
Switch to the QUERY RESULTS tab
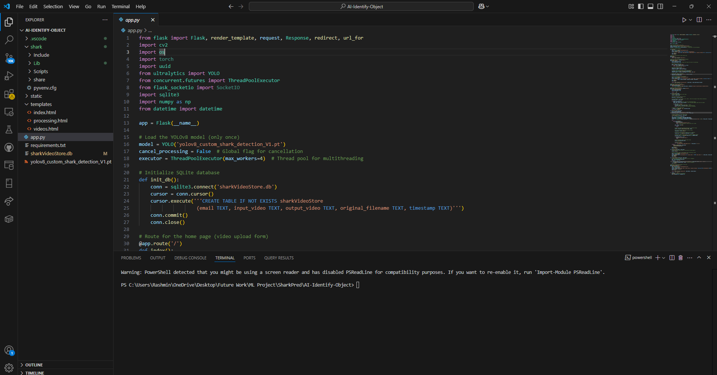(279, 258)
